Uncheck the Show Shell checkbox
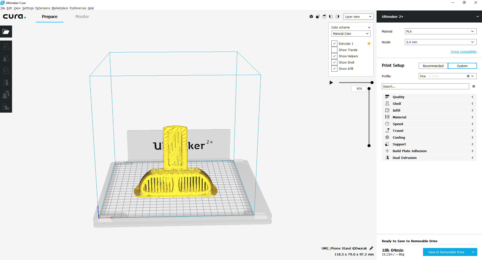The image size is (482, 260). click(x=334, y=62)
